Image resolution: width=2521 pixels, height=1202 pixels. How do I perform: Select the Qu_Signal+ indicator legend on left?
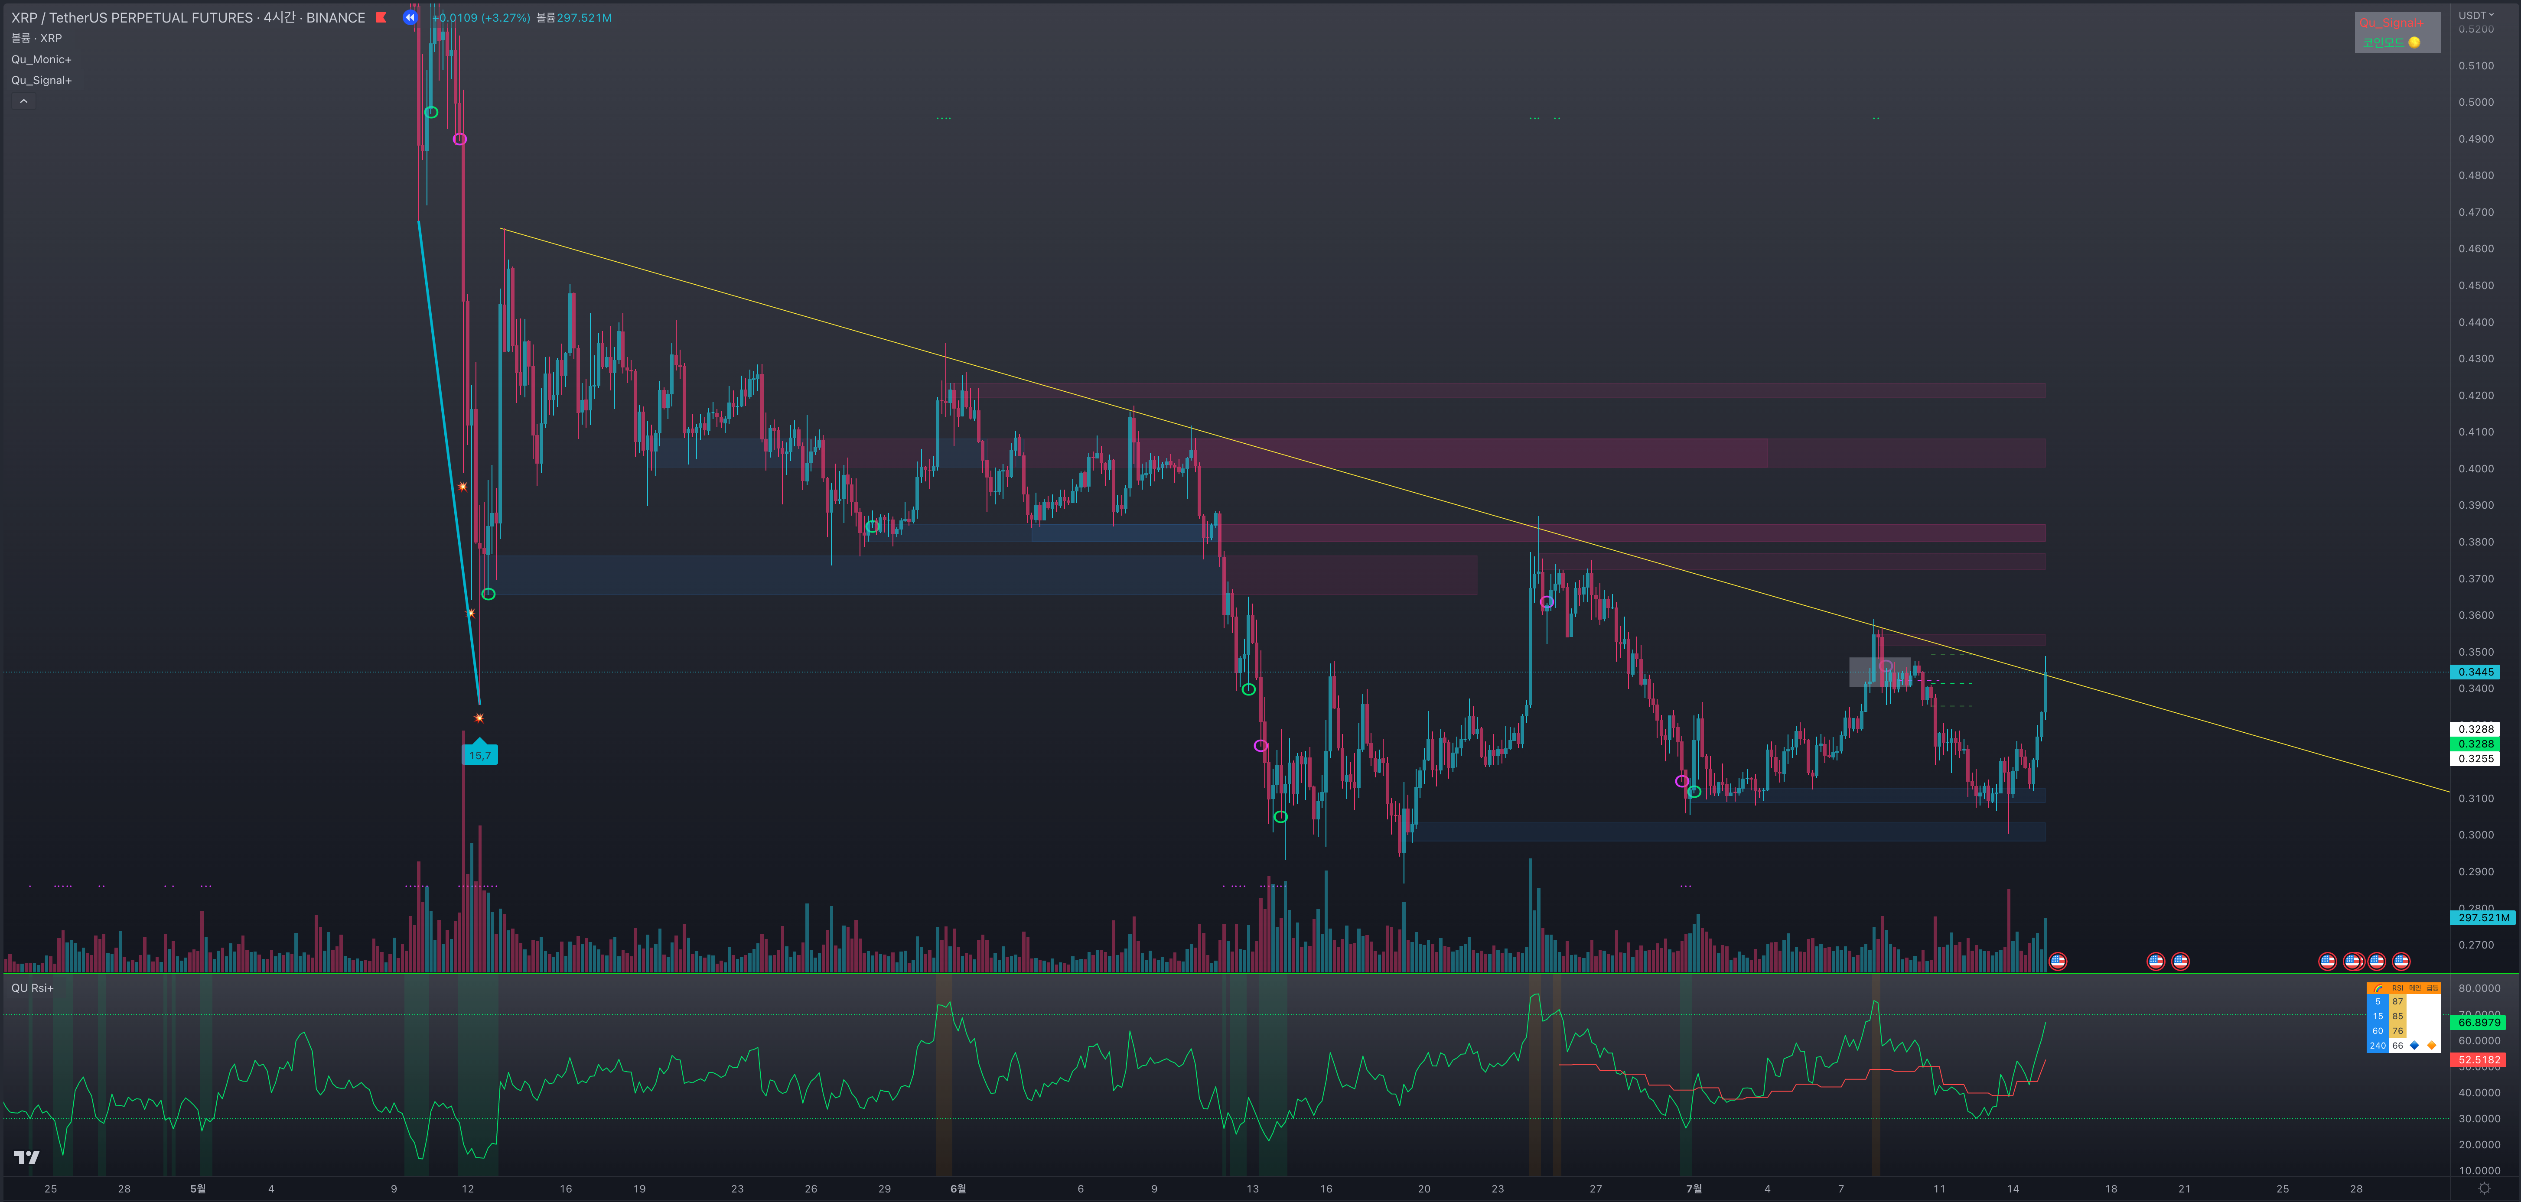(x=41, y=80)
